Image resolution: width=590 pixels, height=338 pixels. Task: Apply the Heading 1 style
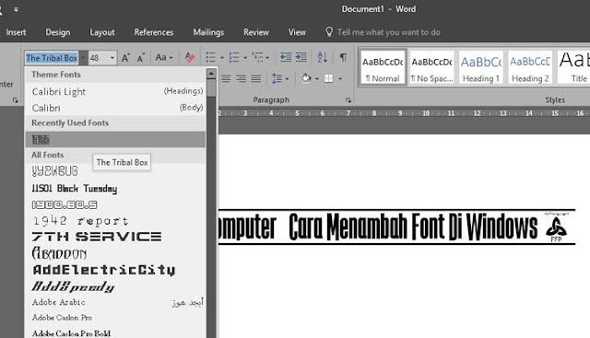tap(481, 67)
